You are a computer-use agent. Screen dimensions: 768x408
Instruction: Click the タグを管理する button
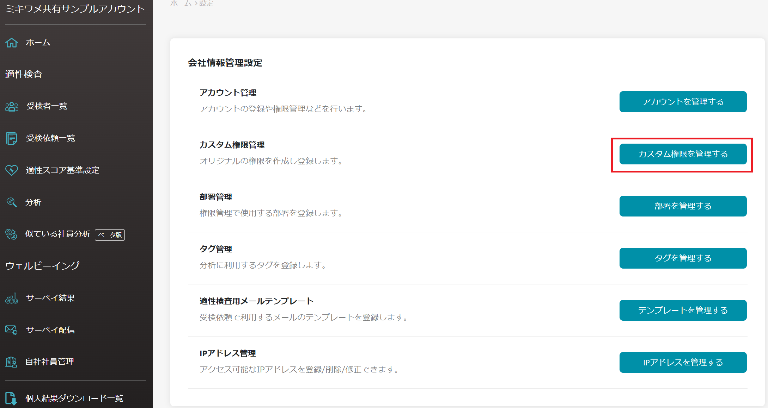tap(683, 258)
